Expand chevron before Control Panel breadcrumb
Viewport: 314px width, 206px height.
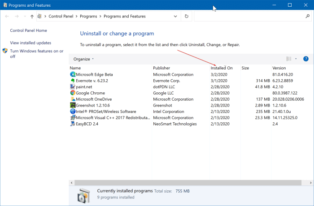point(45,17)
